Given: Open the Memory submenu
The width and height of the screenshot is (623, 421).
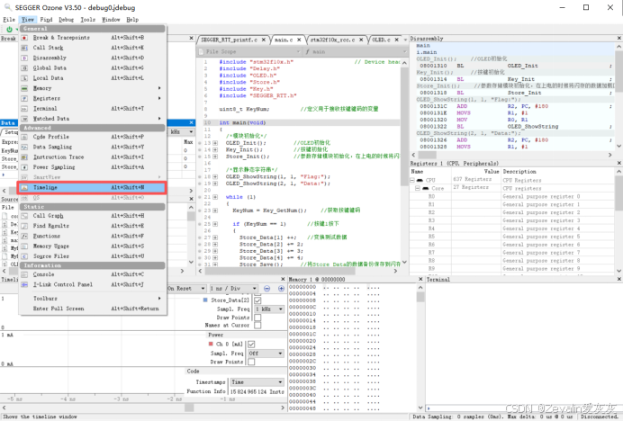Looking at the screenshot, I should (92, 88).
